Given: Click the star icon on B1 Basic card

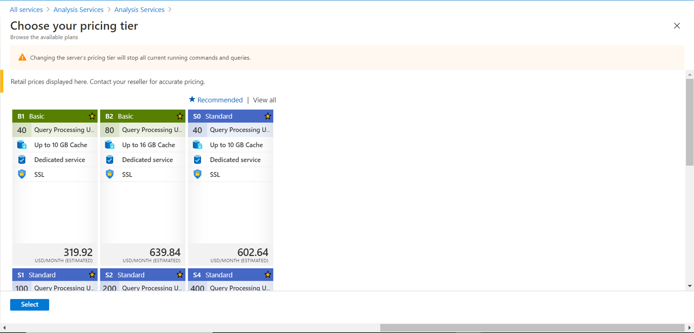Looking at the screenshot, I should pyautogui.click(x=92, y=116).
